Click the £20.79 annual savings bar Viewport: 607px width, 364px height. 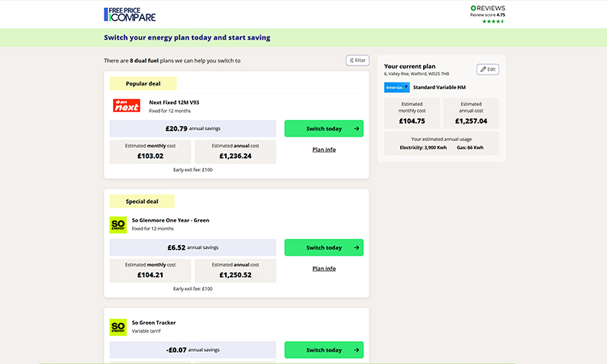[192, 129]
